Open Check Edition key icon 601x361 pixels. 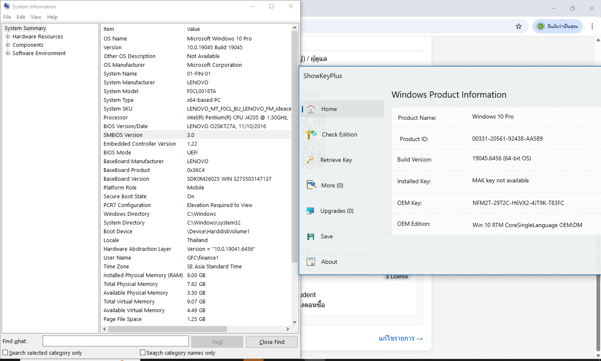(x=311, y=134)
